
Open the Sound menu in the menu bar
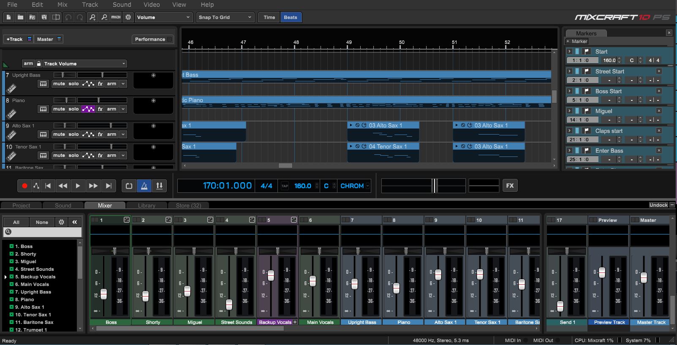[x=122, y=5]
